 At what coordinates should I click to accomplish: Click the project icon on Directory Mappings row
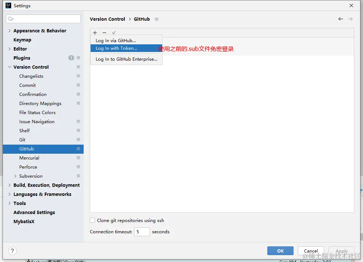(79, 103)
